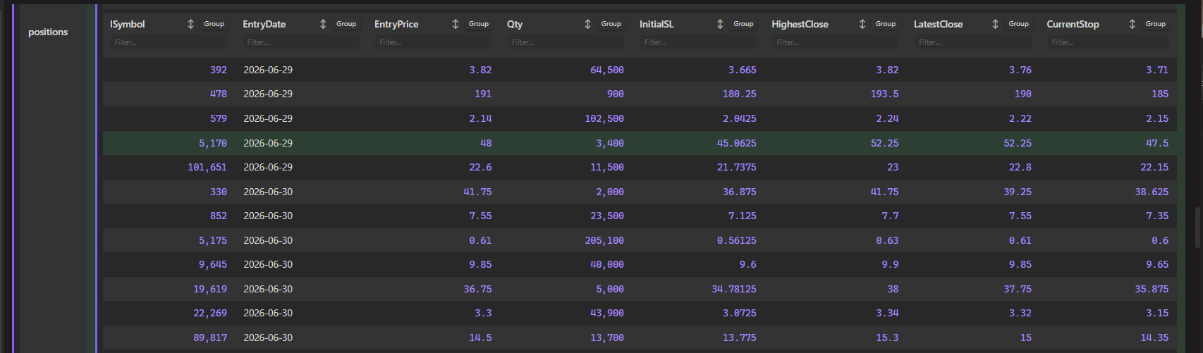
Task: Sort by EntryDate column arrows icon
Action: click(323, 24)
